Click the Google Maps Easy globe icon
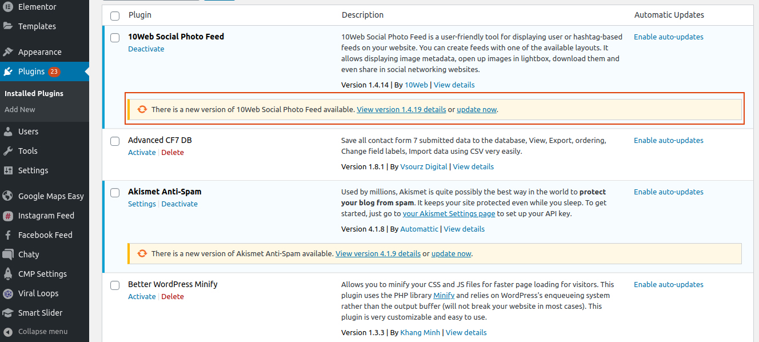This screenshot has width=759, height=342. (8, 196)
